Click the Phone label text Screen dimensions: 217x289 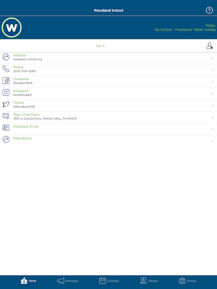[x=18, y=67]
